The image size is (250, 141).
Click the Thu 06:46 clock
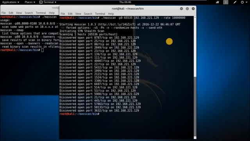(125, 2)
